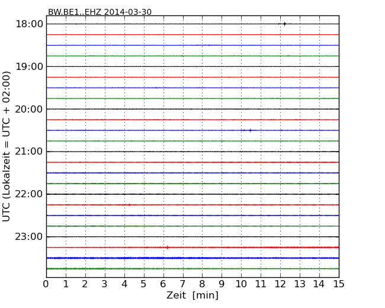This screenshot has width=385, height=308.
Task: Click the seismic spike on the 18:00 black trace
Action: (284, 24)
